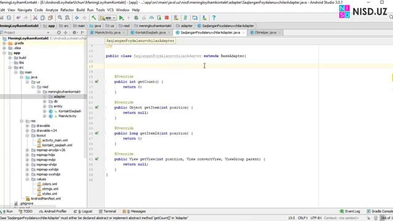Stop the app with the red square icon

(166, 18)
